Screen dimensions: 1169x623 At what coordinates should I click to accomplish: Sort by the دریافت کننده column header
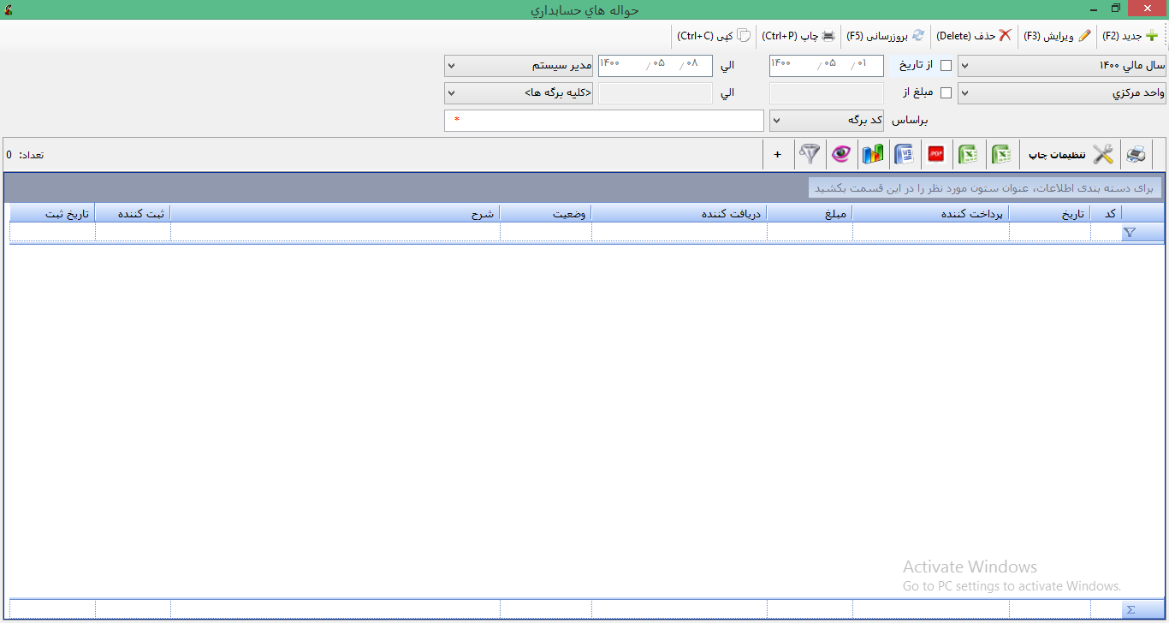pos(679,213)
